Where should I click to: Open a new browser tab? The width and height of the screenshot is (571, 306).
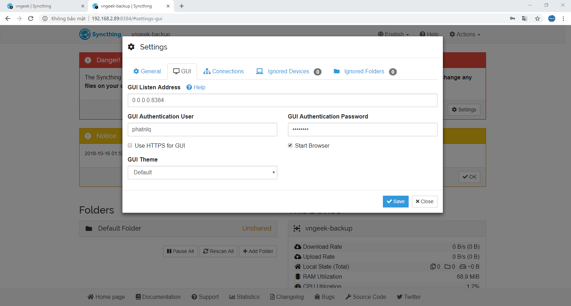pos(182,6)
